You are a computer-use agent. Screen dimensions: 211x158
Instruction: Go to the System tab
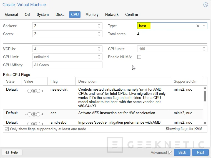point(43,14)
